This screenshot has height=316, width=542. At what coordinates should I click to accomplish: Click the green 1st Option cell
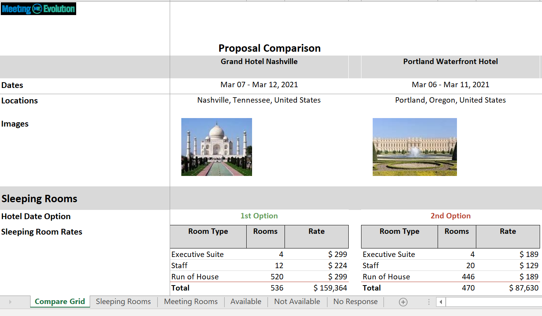[259, 216]
